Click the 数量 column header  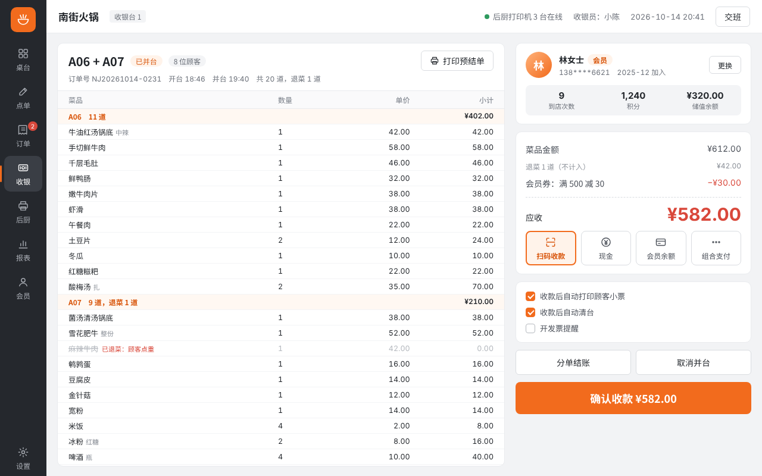(x=285, y=100)
